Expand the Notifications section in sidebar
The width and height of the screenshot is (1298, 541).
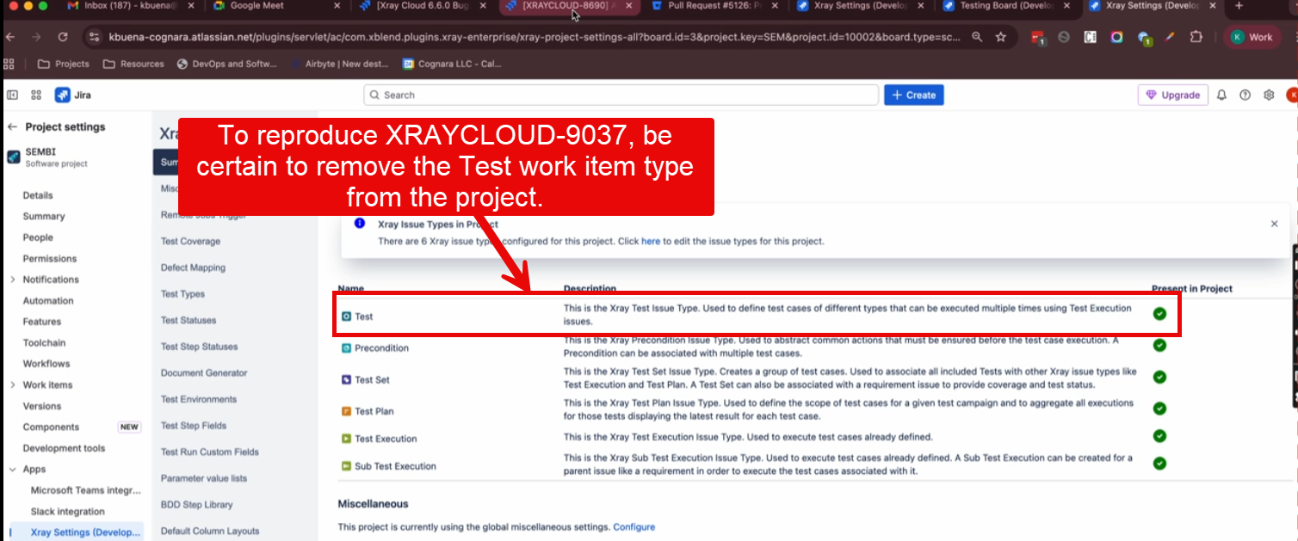12,280
